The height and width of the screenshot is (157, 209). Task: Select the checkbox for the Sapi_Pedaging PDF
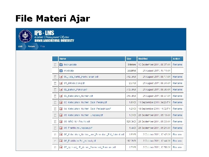[55, 109]
